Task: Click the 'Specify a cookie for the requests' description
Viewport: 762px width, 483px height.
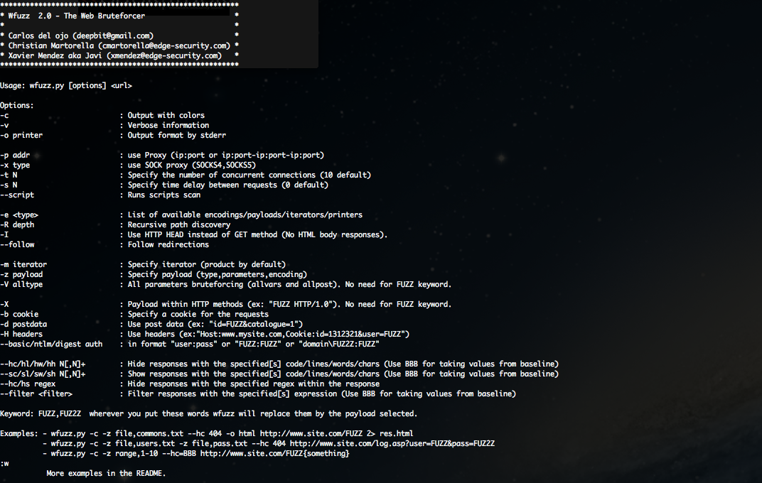Action: (x=198, y=315)
